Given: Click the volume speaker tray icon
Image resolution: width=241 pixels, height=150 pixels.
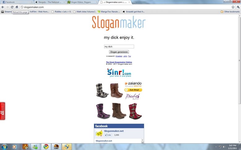Looking at the screenshot, I should click(224, 147).
